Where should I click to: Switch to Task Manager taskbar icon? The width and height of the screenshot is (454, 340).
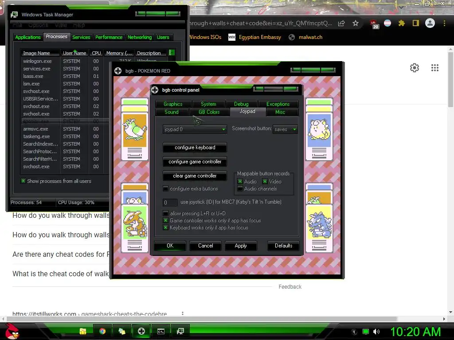pos(180,331)
